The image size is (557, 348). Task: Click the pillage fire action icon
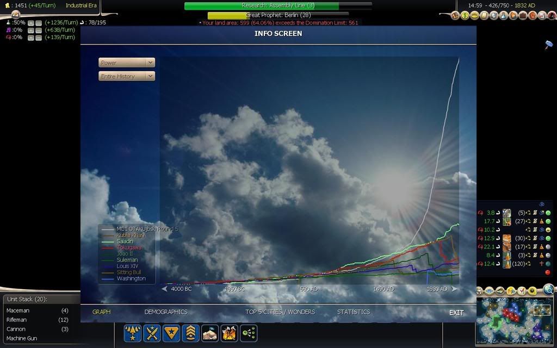[229, 333]
